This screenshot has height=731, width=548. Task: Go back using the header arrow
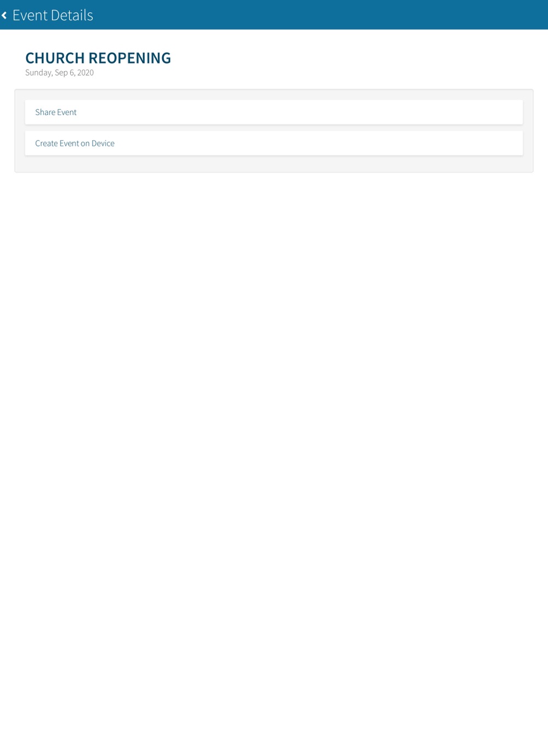tap(4, 15)
